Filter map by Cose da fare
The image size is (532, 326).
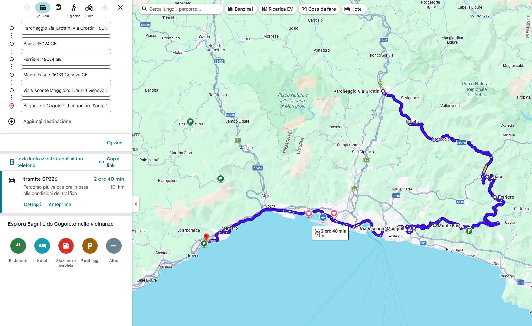pos(319,9)
